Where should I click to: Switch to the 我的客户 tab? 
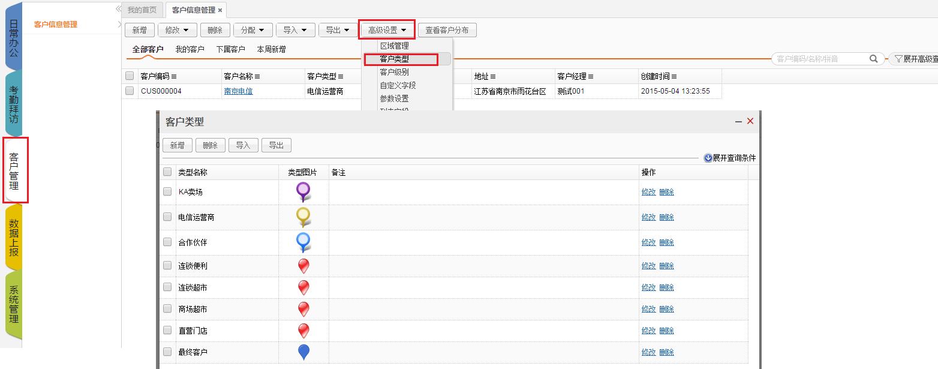point(190,49)
